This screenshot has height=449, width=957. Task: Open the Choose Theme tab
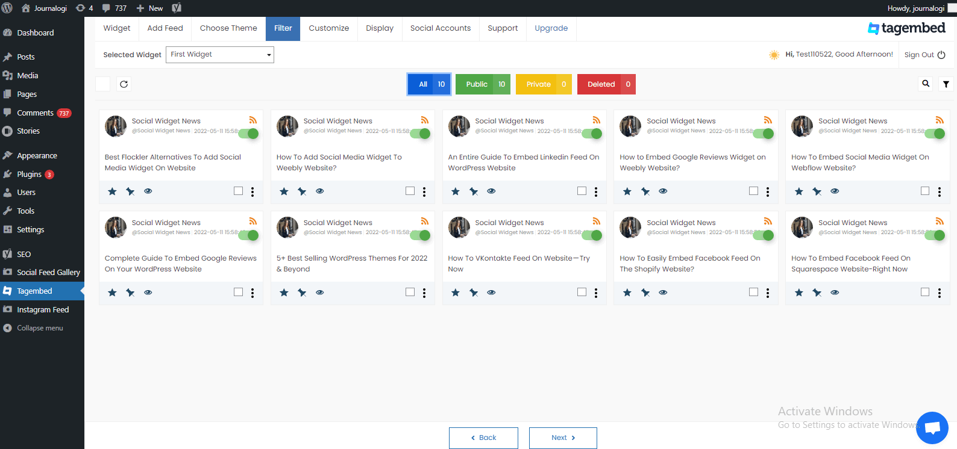coord(228,28)
